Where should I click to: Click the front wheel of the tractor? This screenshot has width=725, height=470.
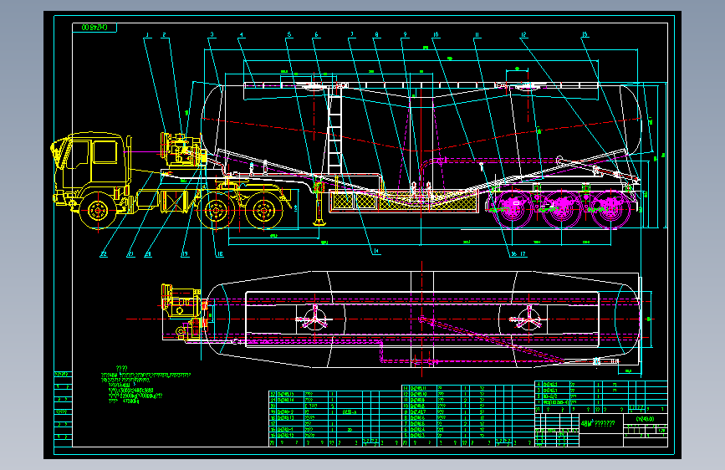click(98, 211)
